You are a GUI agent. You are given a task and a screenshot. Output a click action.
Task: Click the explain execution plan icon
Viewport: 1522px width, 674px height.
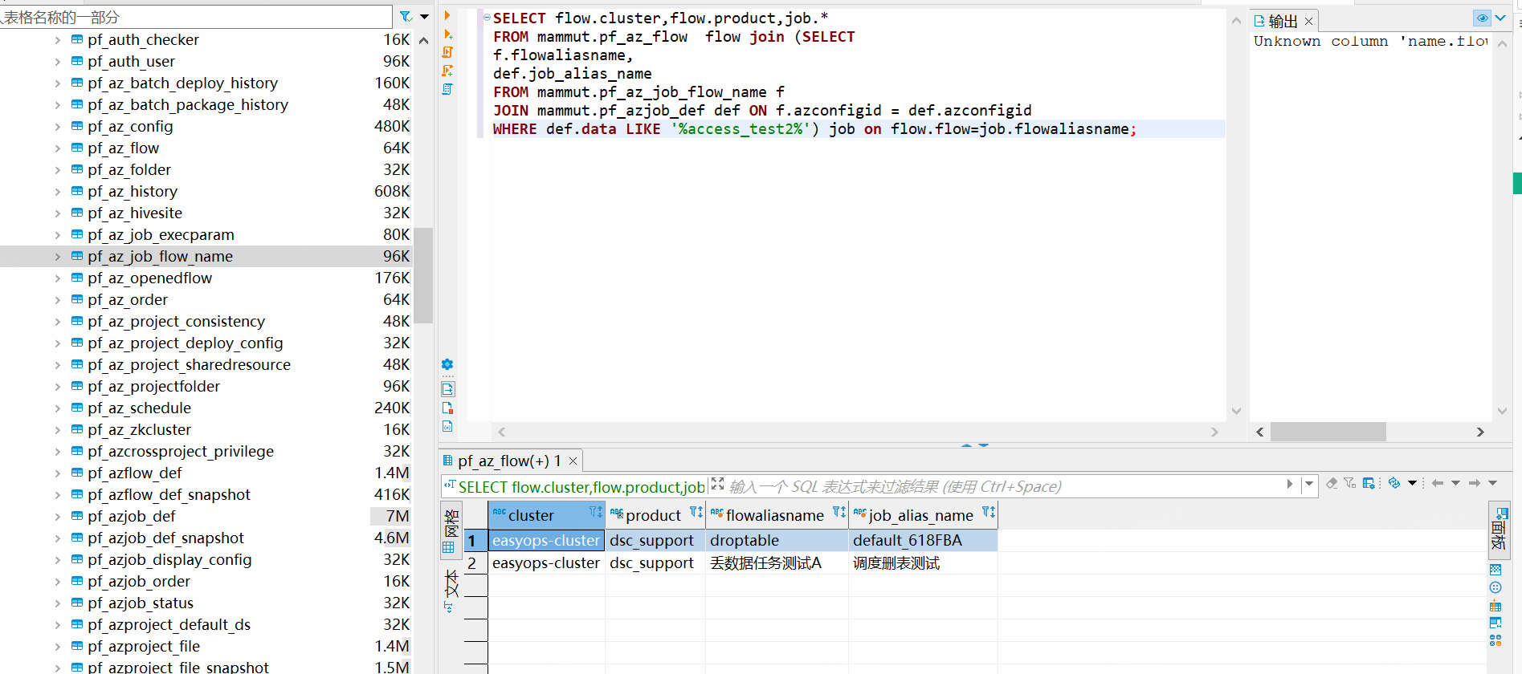click(x=447, y=89)
